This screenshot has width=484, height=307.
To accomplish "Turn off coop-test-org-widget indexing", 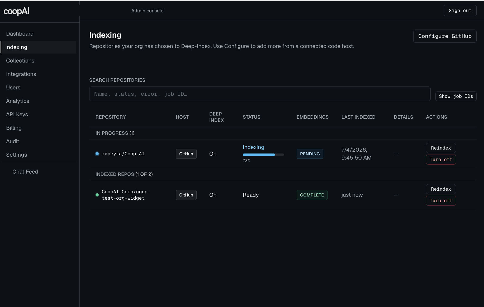I will click(441, 201).
